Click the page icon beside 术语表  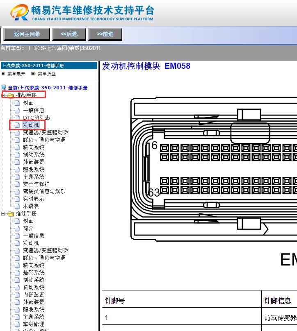click(17, 206)
